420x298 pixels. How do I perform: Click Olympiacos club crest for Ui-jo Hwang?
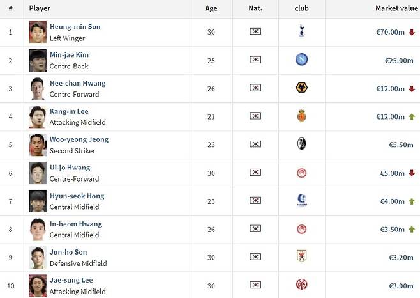click(x=302, y=172)
